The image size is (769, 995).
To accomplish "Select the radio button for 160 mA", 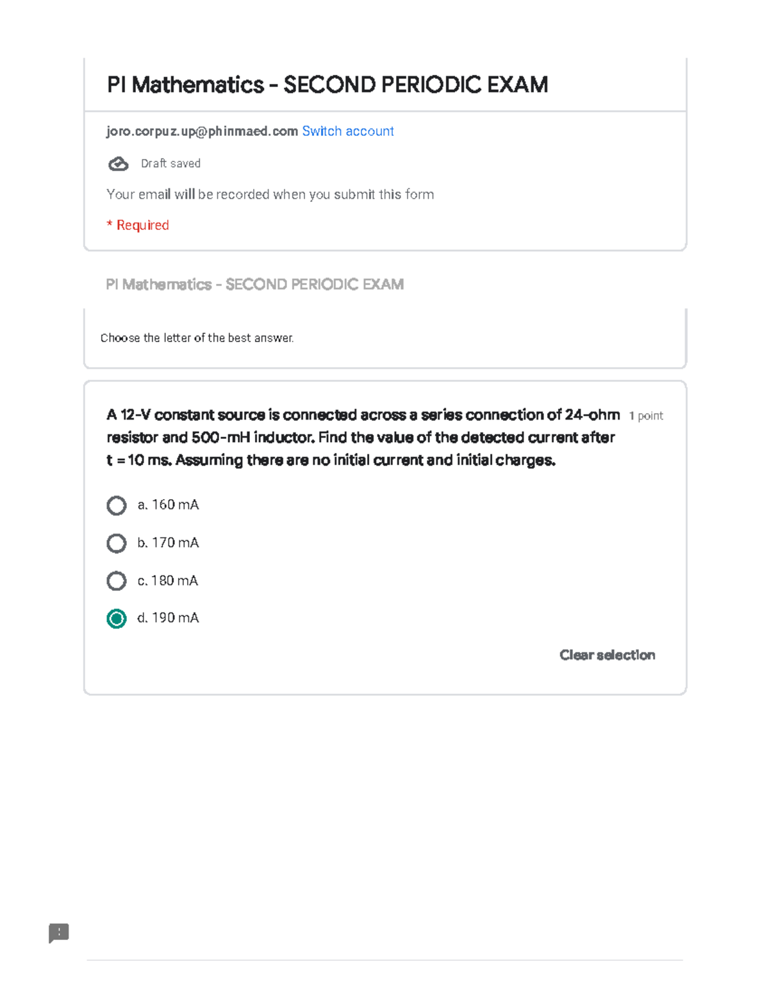I will tap(117, 506).
